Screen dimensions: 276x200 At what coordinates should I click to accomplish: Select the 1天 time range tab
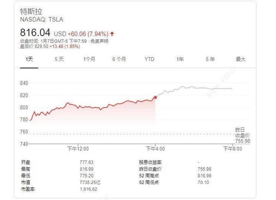click(29, 59)
